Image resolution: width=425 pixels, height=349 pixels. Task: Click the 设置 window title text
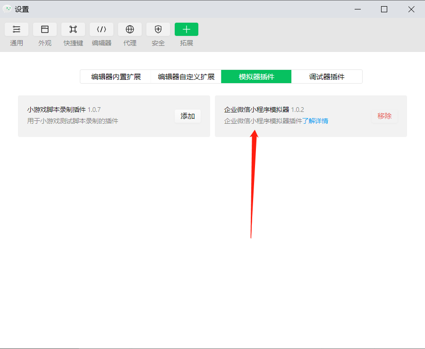click(x=22, y=9)
